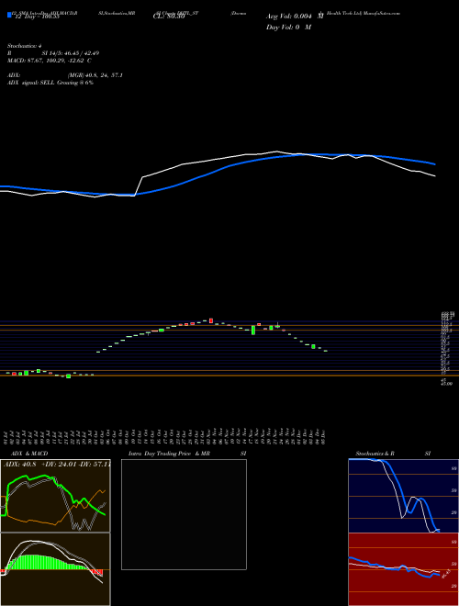459x606 pixels.
Task: Click the 'Intra Day Trading Price & MRSI' title
Action: (187, 454)
